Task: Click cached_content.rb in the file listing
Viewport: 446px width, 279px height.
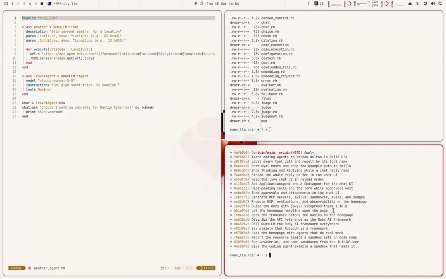Action: click(278, 18)
